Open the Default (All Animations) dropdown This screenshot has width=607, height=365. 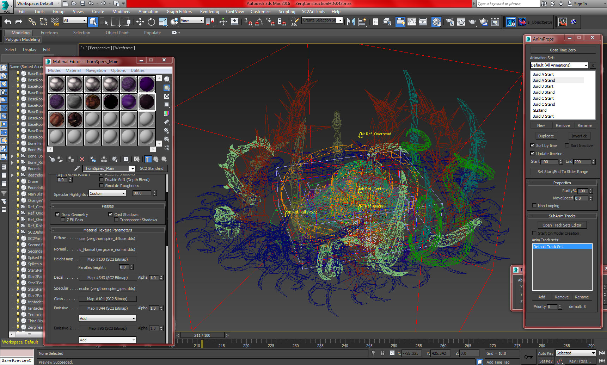(x=559, y=65)
